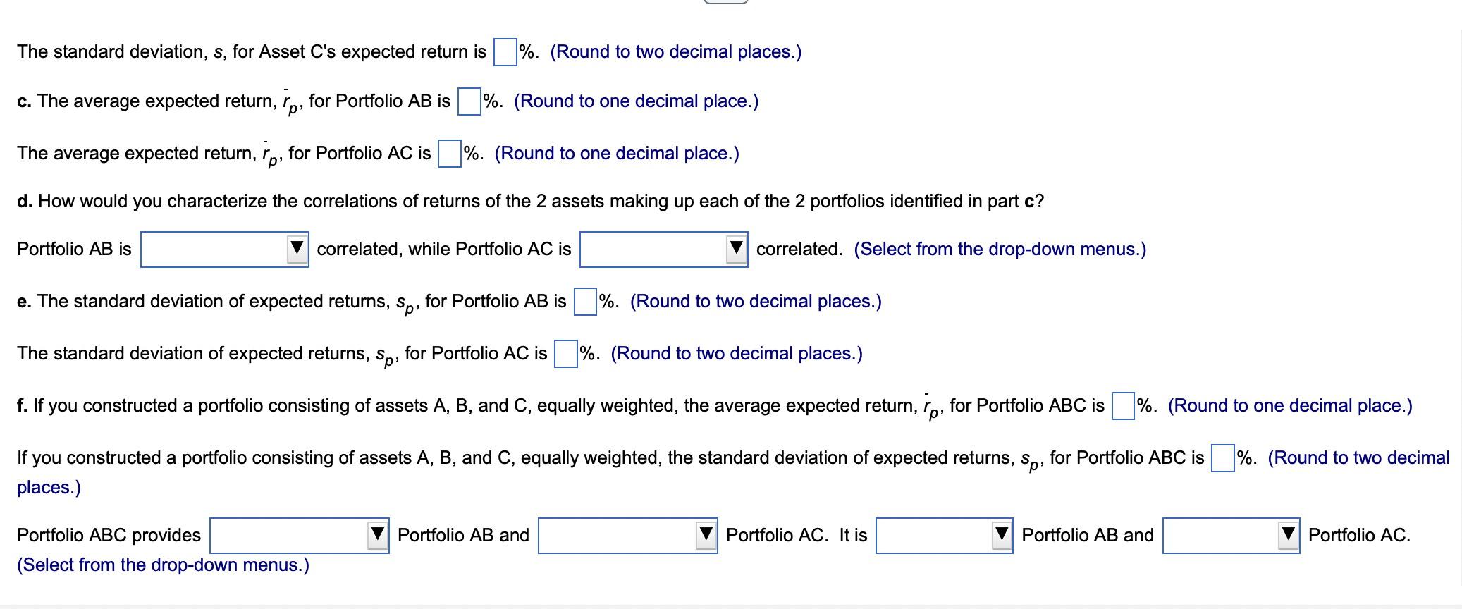Click the triangle icon in Portfolio AC dropdown
1462x609 pixels.
point(737,248)
